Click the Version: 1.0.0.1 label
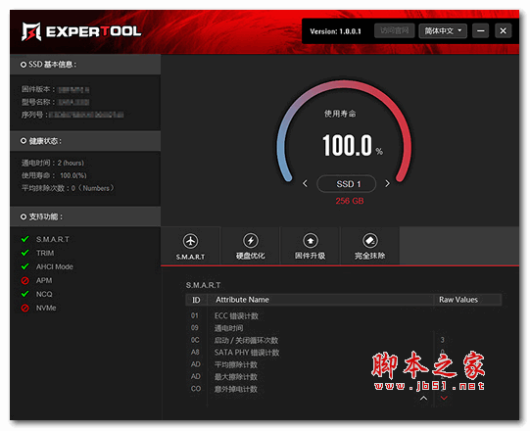The width and height of the screenshot is (530, 431). (x=335, y=31)
